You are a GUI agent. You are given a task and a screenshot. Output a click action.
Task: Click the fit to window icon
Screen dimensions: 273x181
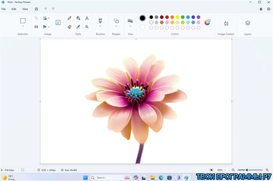(x=212, y=170)
